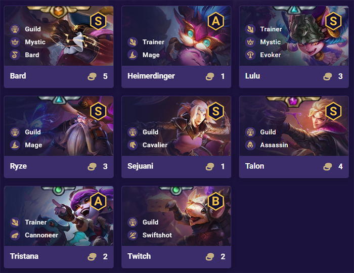The height and width of the screenshot is (273, 354).
Task: Click the Bard trait icon on Bard's card
Action: (15, 55)
